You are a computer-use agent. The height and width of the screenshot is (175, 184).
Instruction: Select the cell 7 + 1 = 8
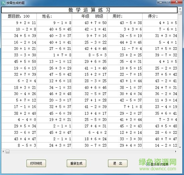coord(125,107)
